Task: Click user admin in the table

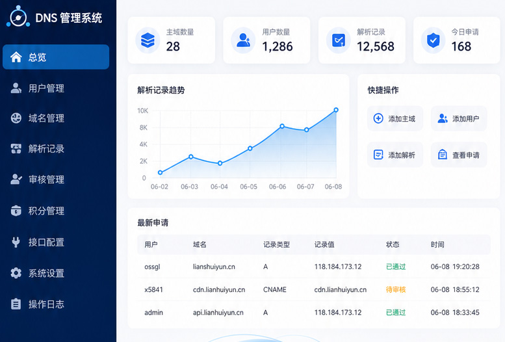Action: (153, 312)
